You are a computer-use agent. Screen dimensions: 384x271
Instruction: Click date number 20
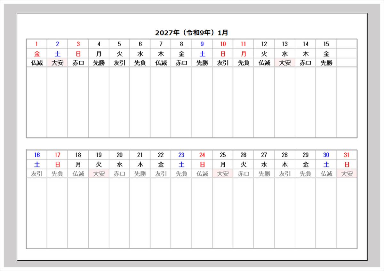coord(119,155)
